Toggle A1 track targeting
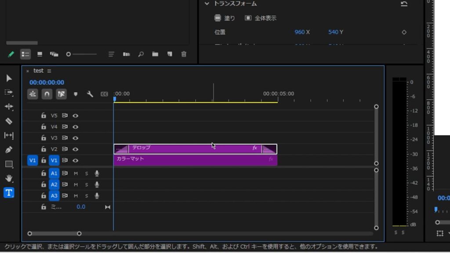 [54, 173]
